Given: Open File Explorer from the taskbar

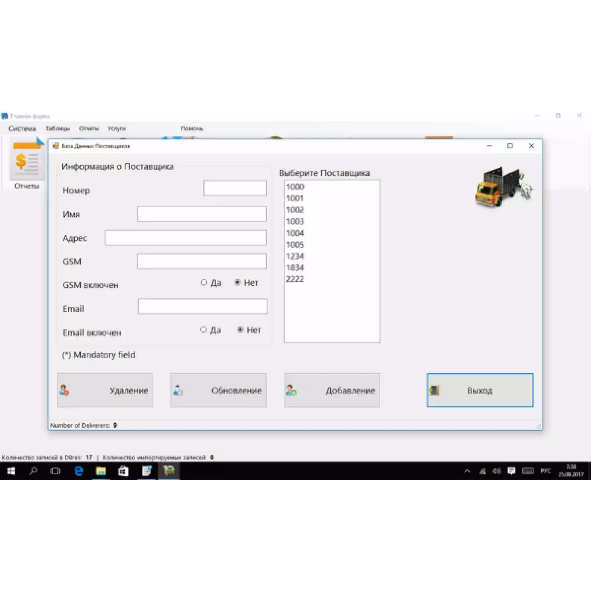Looking at the screenshot, I should point(101,471).
